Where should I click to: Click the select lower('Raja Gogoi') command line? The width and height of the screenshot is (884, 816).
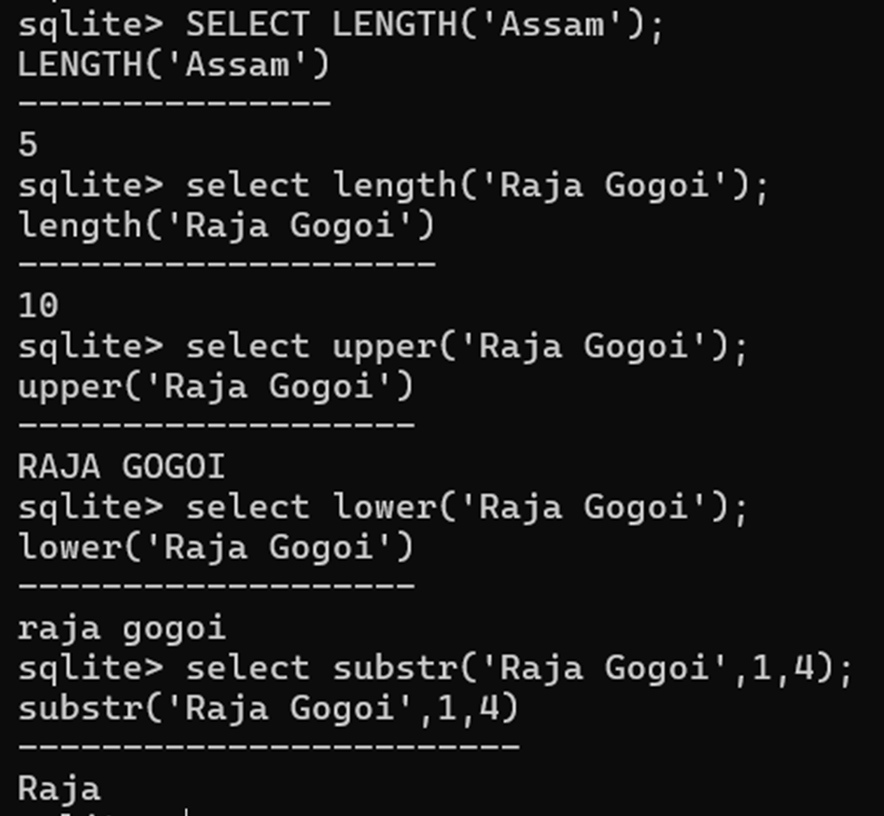pos(383,507)
